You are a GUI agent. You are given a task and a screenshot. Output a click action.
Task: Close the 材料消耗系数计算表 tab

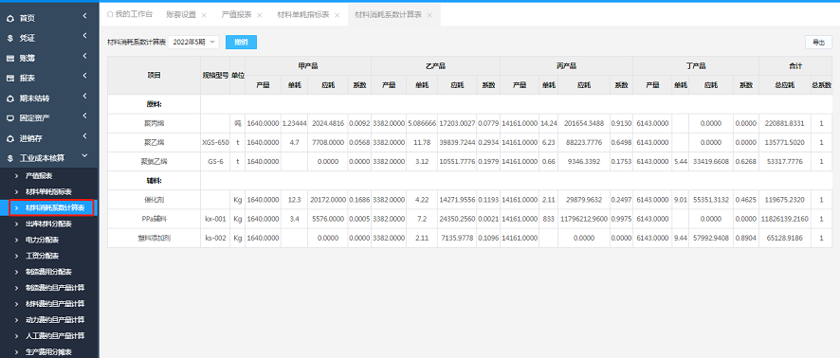(429, 15)
